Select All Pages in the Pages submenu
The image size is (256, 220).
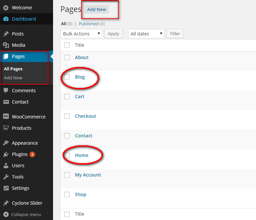point(13,69)
